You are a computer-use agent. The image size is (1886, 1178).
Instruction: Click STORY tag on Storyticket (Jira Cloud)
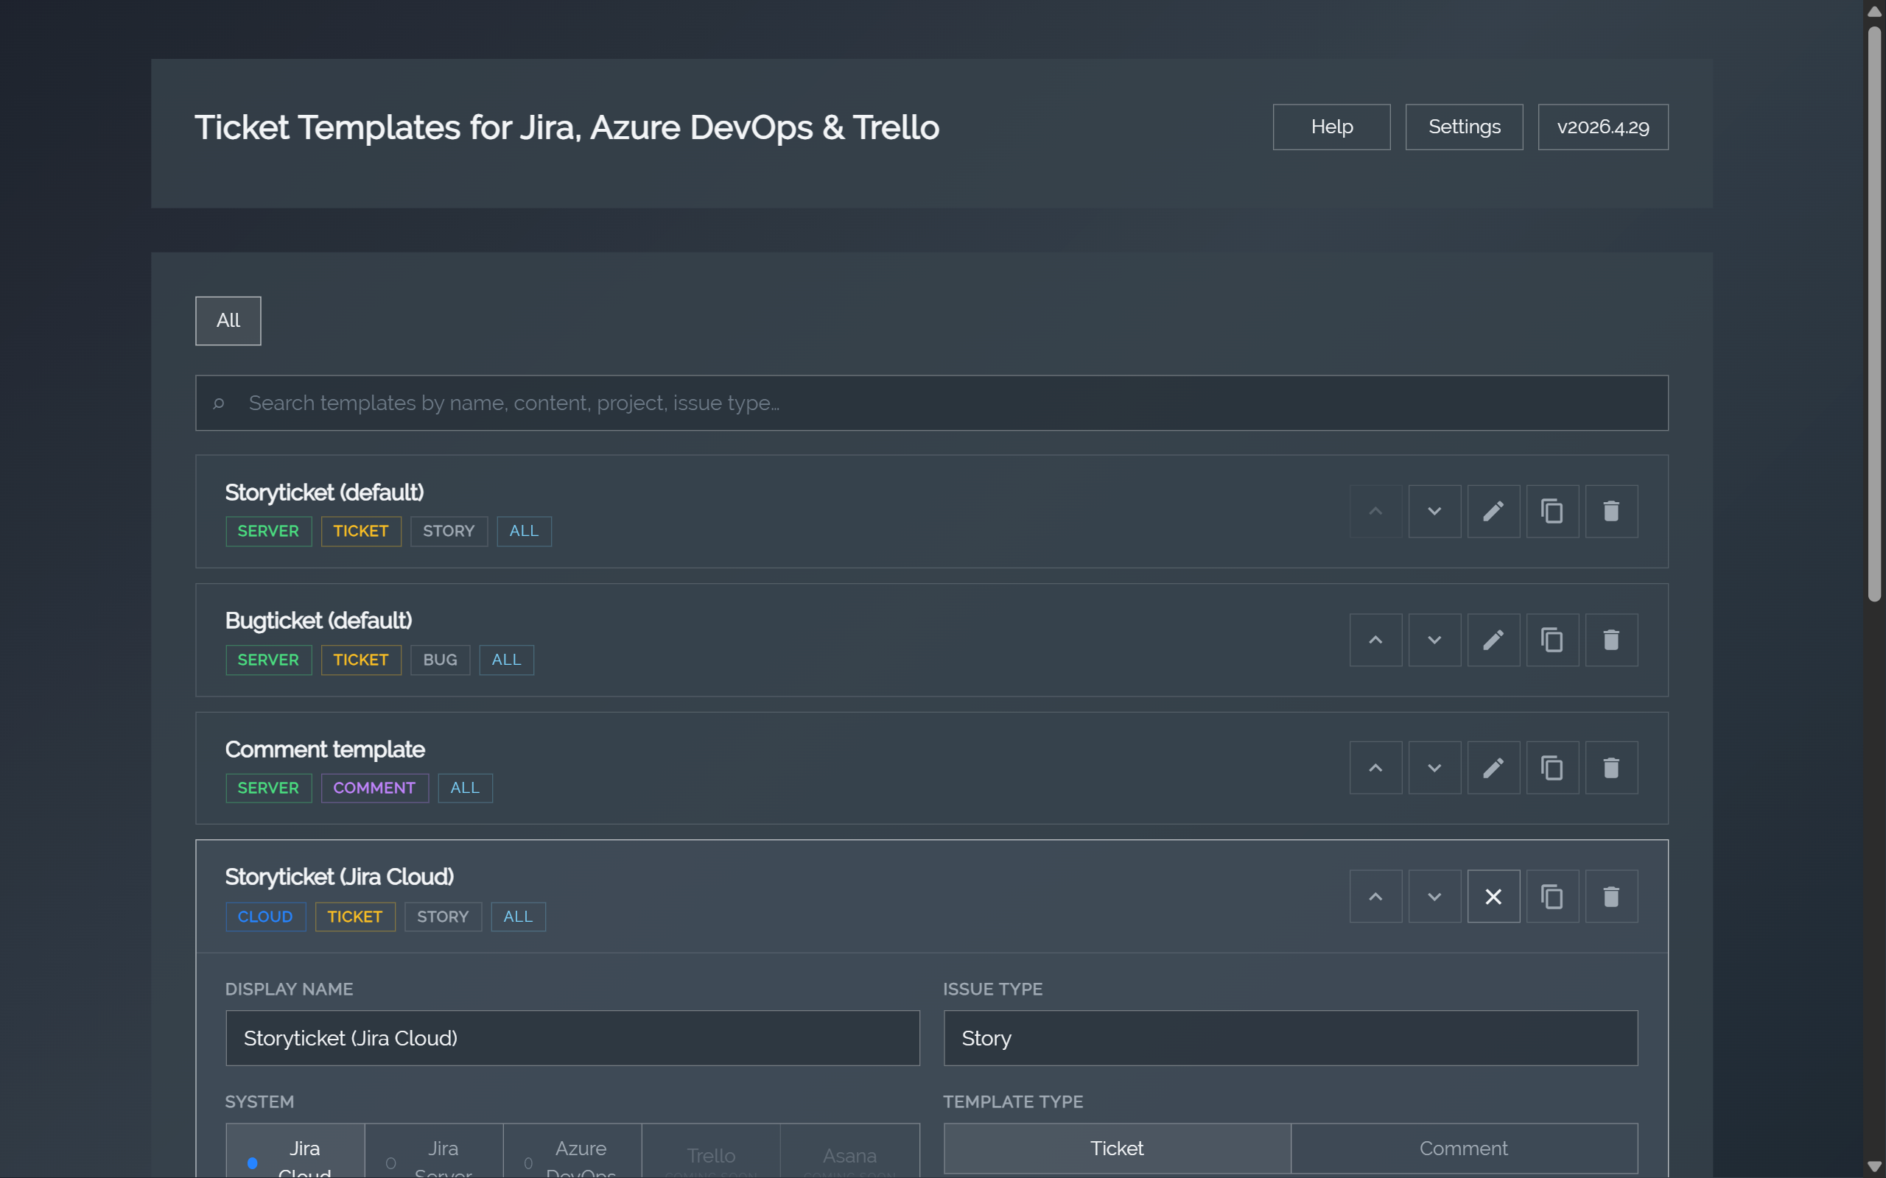443,916
